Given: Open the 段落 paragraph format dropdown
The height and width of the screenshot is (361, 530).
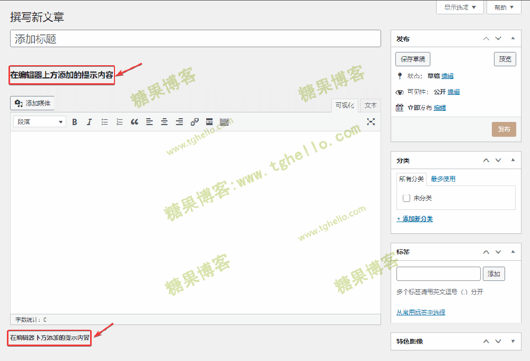Looking at the screenshot, I should (40, 122).
